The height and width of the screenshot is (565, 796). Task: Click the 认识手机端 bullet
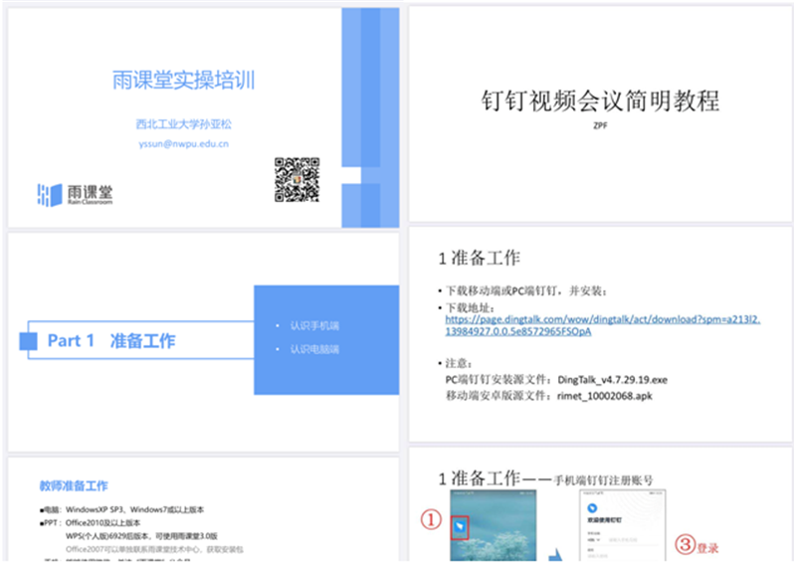pos(313,325)
